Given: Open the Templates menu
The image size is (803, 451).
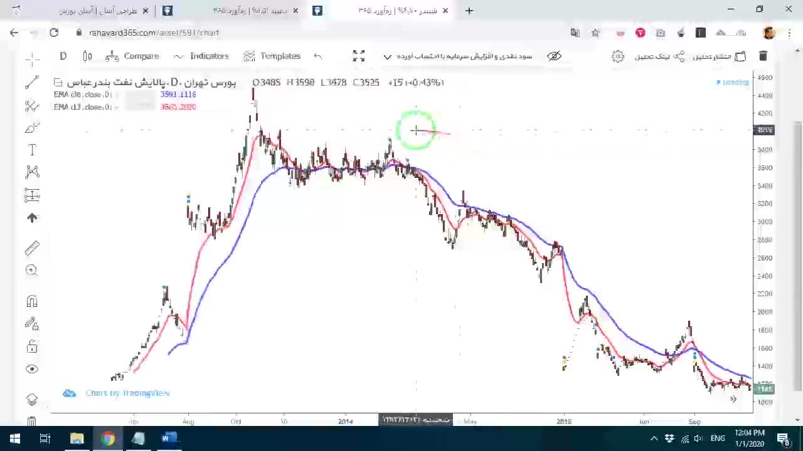Looking at the screenshot, I should pos(272,56).
